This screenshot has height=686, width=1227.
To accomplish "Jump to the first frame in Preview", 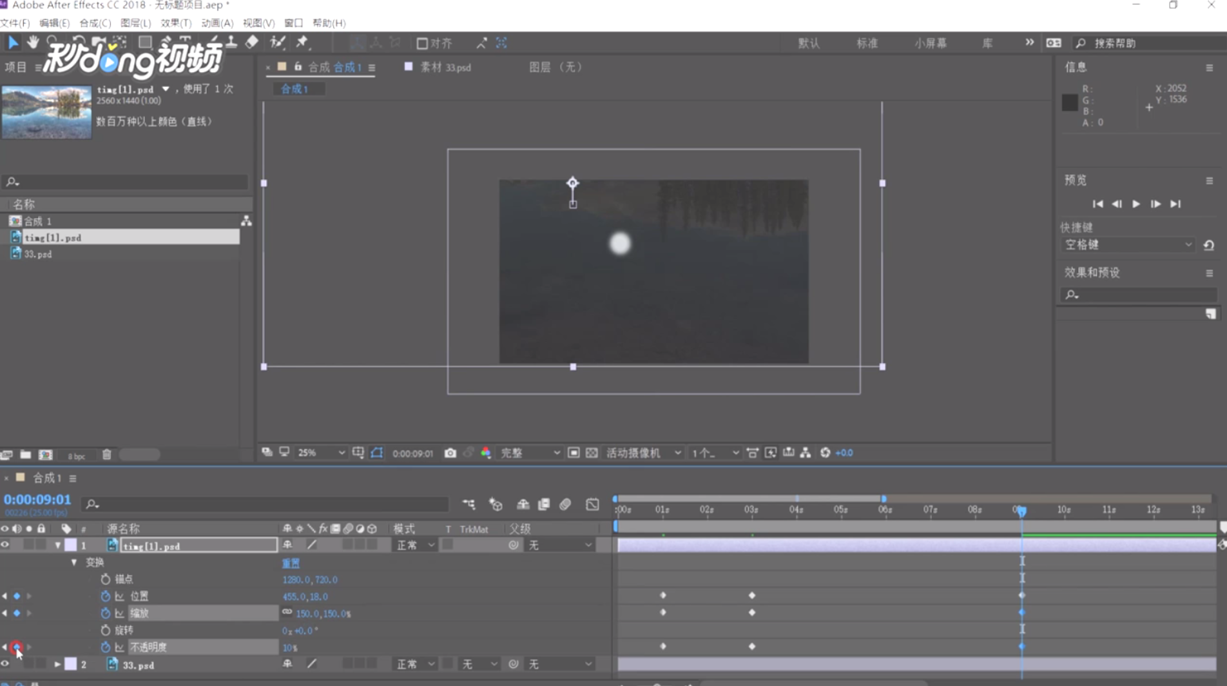I will pyautogui.click(x=1097, y=204).
